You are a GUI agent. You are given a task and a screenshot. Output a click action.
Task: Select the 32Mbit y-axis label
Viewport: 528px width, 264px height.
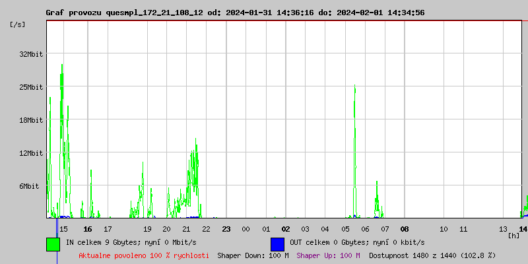click(31, 54)
